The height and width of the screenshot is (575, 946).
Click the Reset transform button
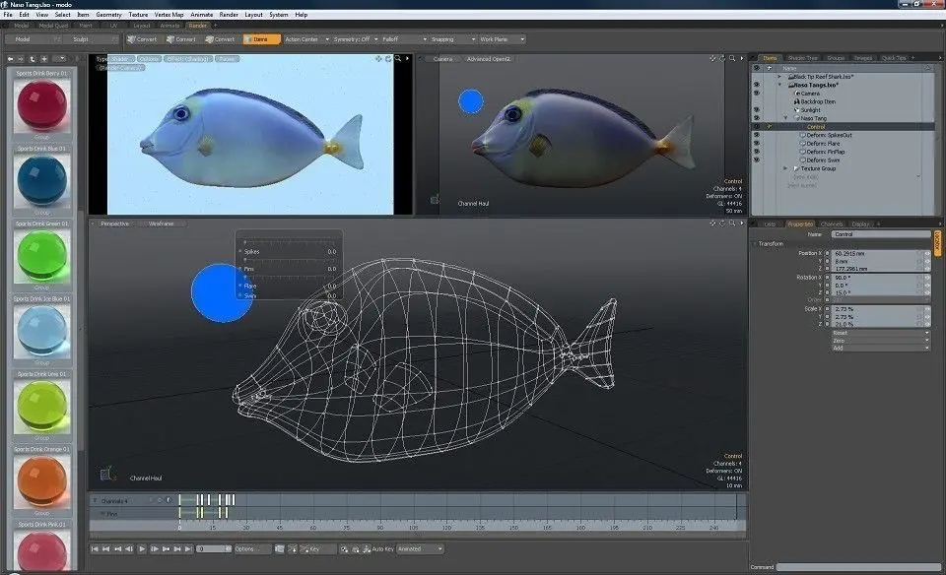pyautogui.click(x=880, y=333)
